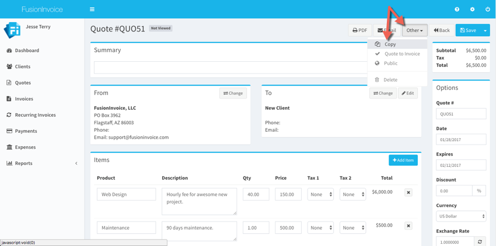Viewport: 496px width, 246px height.
Task: Click the PDF button
Action: [x=360, y=30]
